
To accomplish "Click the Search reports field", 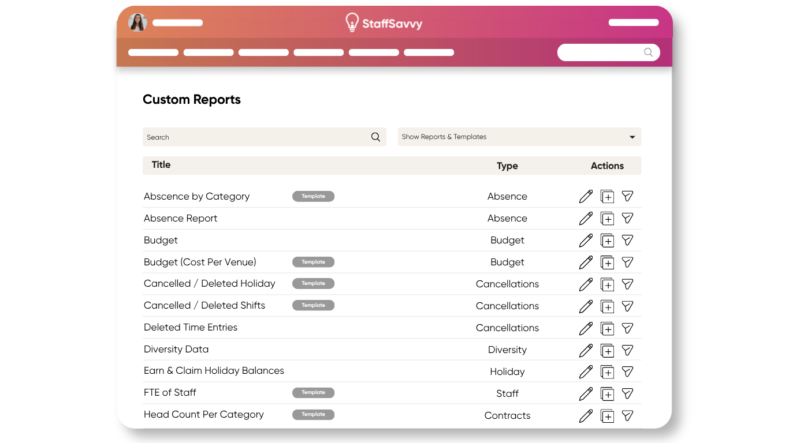I will coord(265,137).
